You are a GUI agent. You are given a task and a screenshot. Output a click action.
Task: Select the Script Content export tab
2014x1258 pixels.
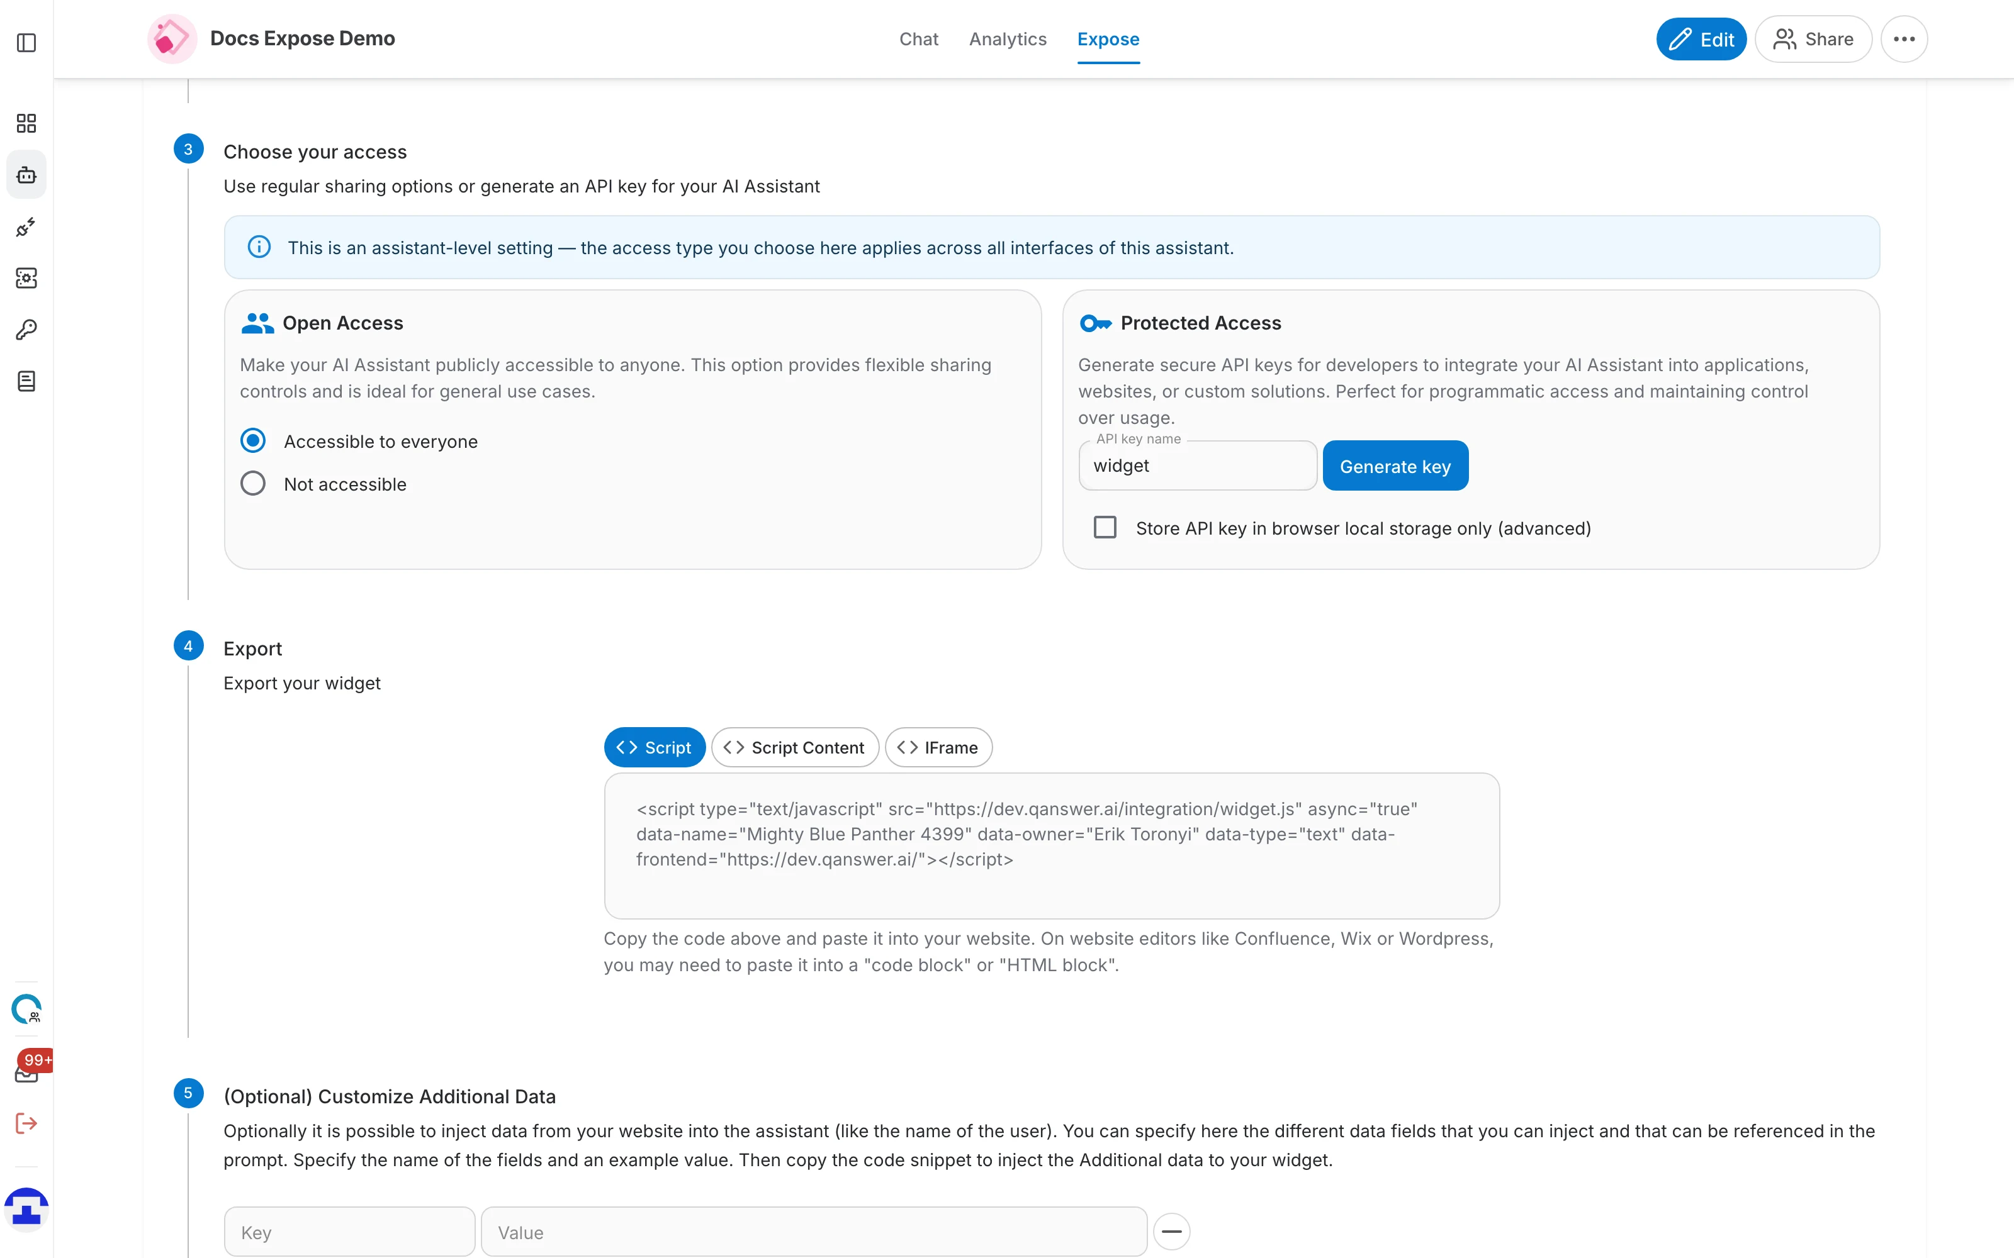coord(795,747)
